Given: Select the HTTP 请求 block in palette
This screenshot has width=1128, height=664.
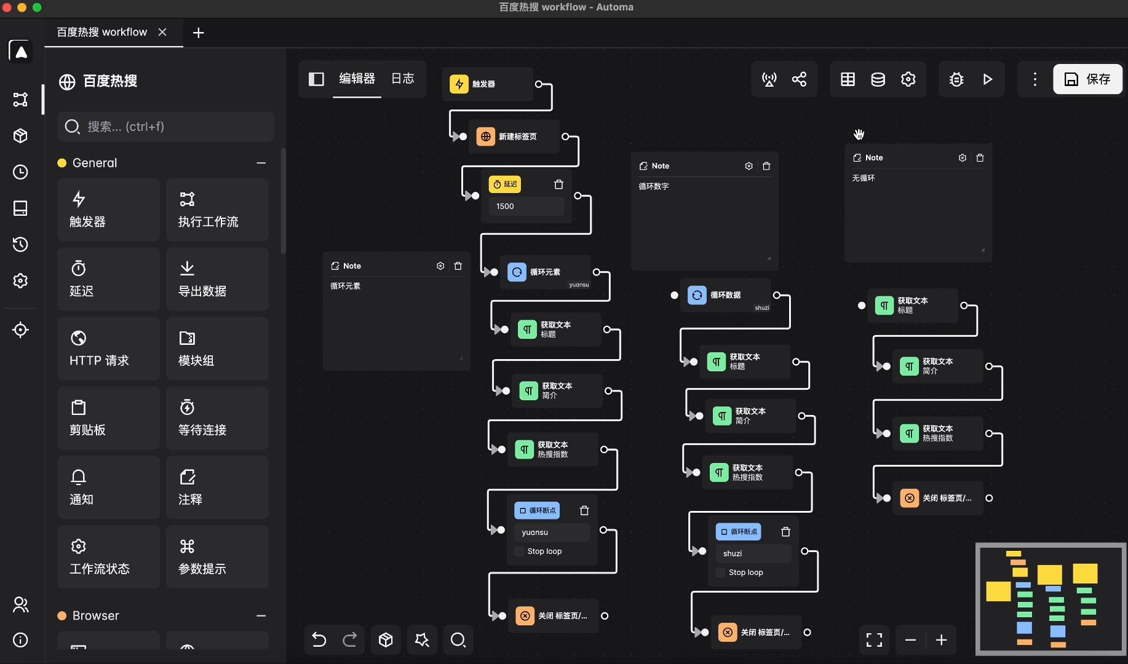Looking at the screenshot, I should coord(108,349).
